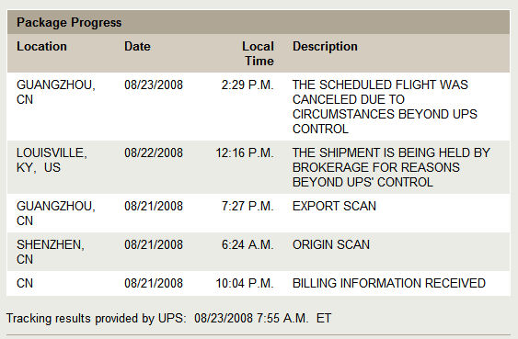Viewport: 518px width, 339px height.
Task: Click the 08/22/2008 date cell
Action: coord(154,153)
